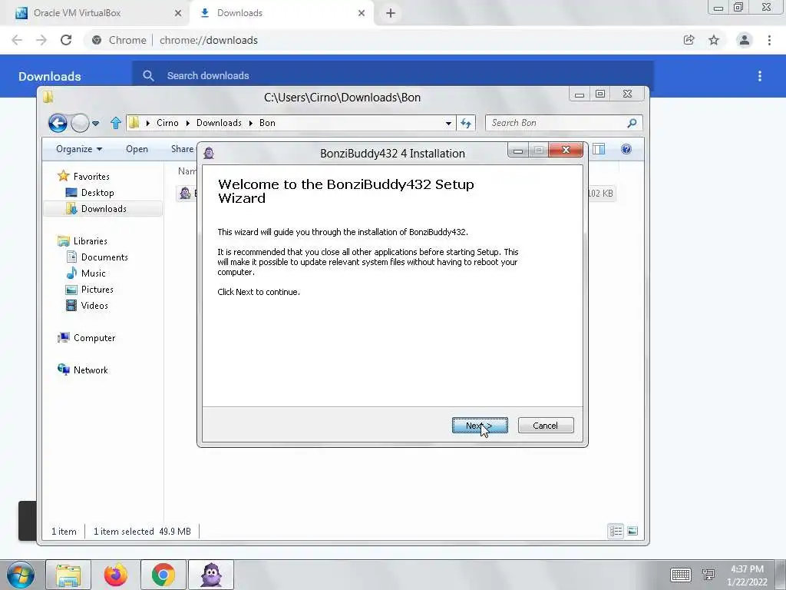
Task: Click the share page icon in Chrome
Action: 689,40
